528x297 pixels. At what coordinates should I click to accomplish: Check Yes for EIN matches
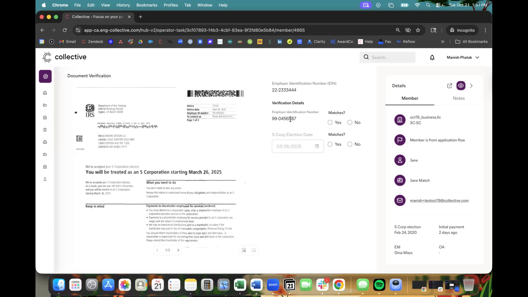[x=330, y=122]
